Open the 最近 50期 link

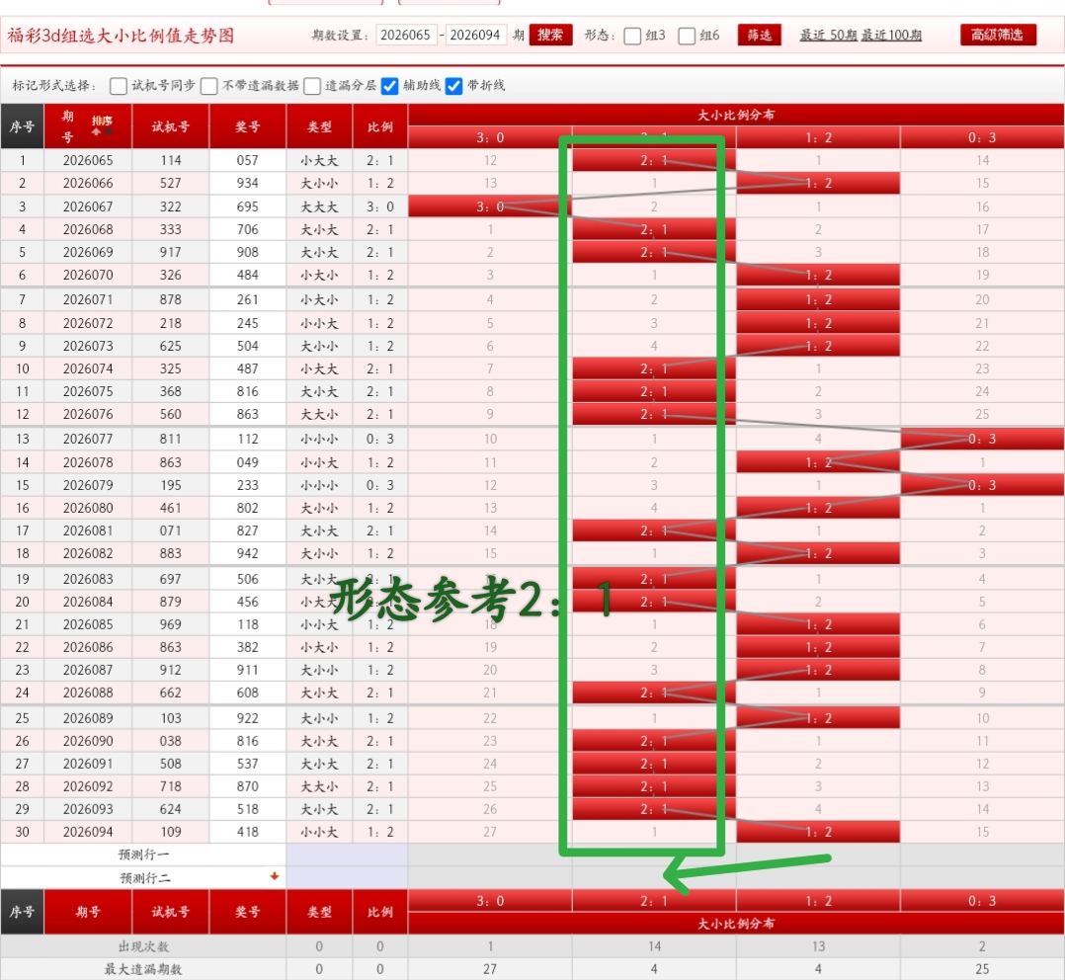point(828,35)
